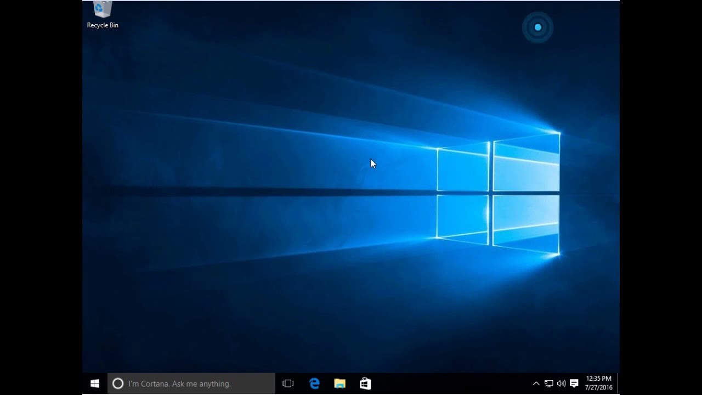Image resolution: width=702 pixels, height=395 pixels.
Task: Click the Show Desktop strip at the taskbar edge
Action: pos(618,383)
